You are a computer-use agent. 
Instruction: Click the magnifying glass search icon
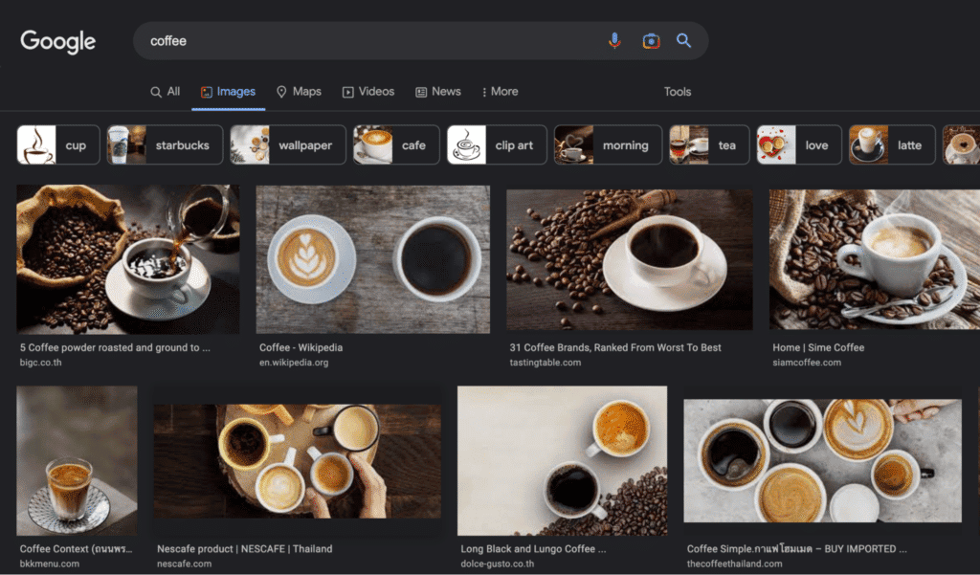click(x=683, y=40)
